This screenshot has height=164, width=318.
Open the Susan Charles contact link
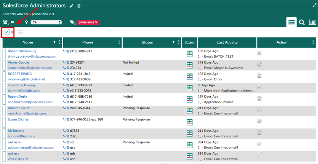[x=18, y=119]
